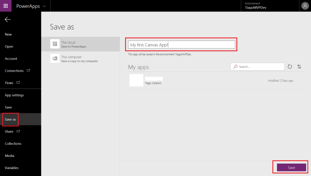Click the This computer icon
The image size is (311, 176).
click(55, 58)
